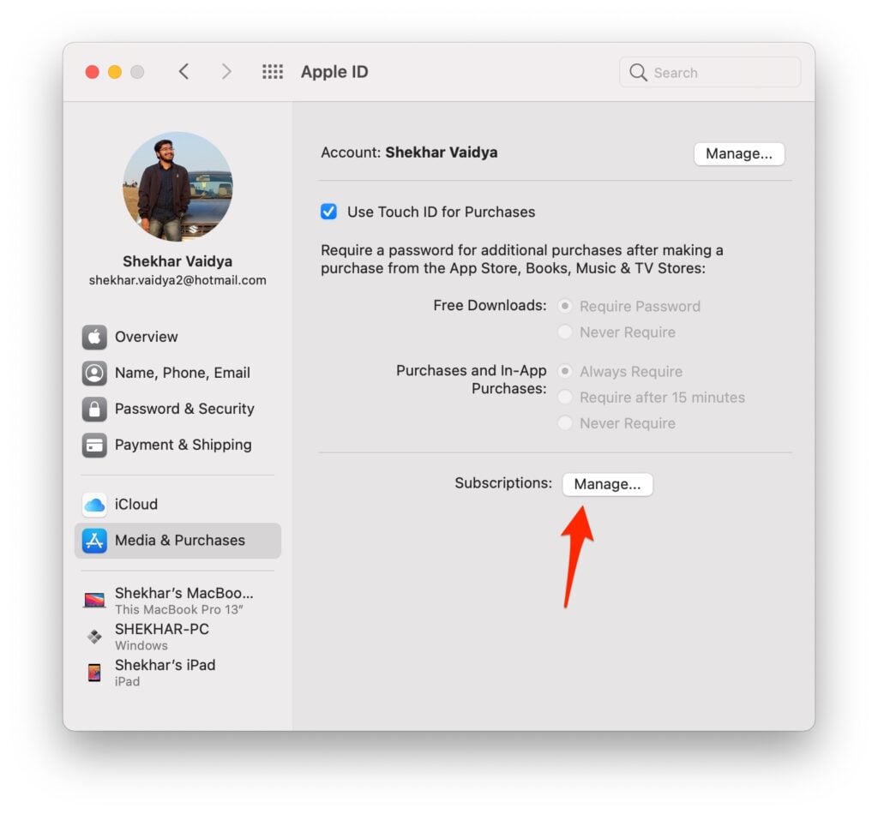
Task: Open SHEKHAR-PC device details
Action: pos(177,637)
